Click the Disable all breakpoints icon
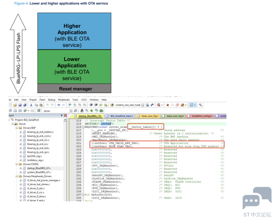The width and height of the screenshot is (275, 221). (177, 105)
